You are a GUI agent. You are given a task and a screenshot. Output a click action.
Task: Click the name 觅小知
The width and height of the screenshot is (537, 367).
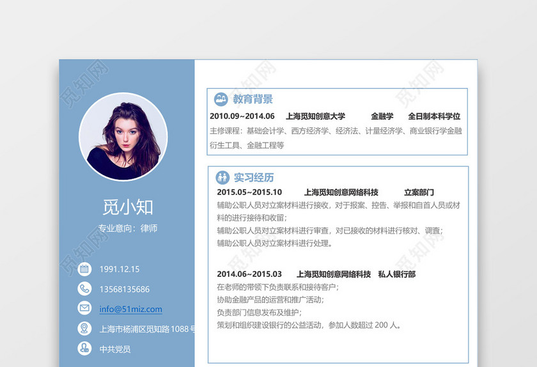pos(128,207)
